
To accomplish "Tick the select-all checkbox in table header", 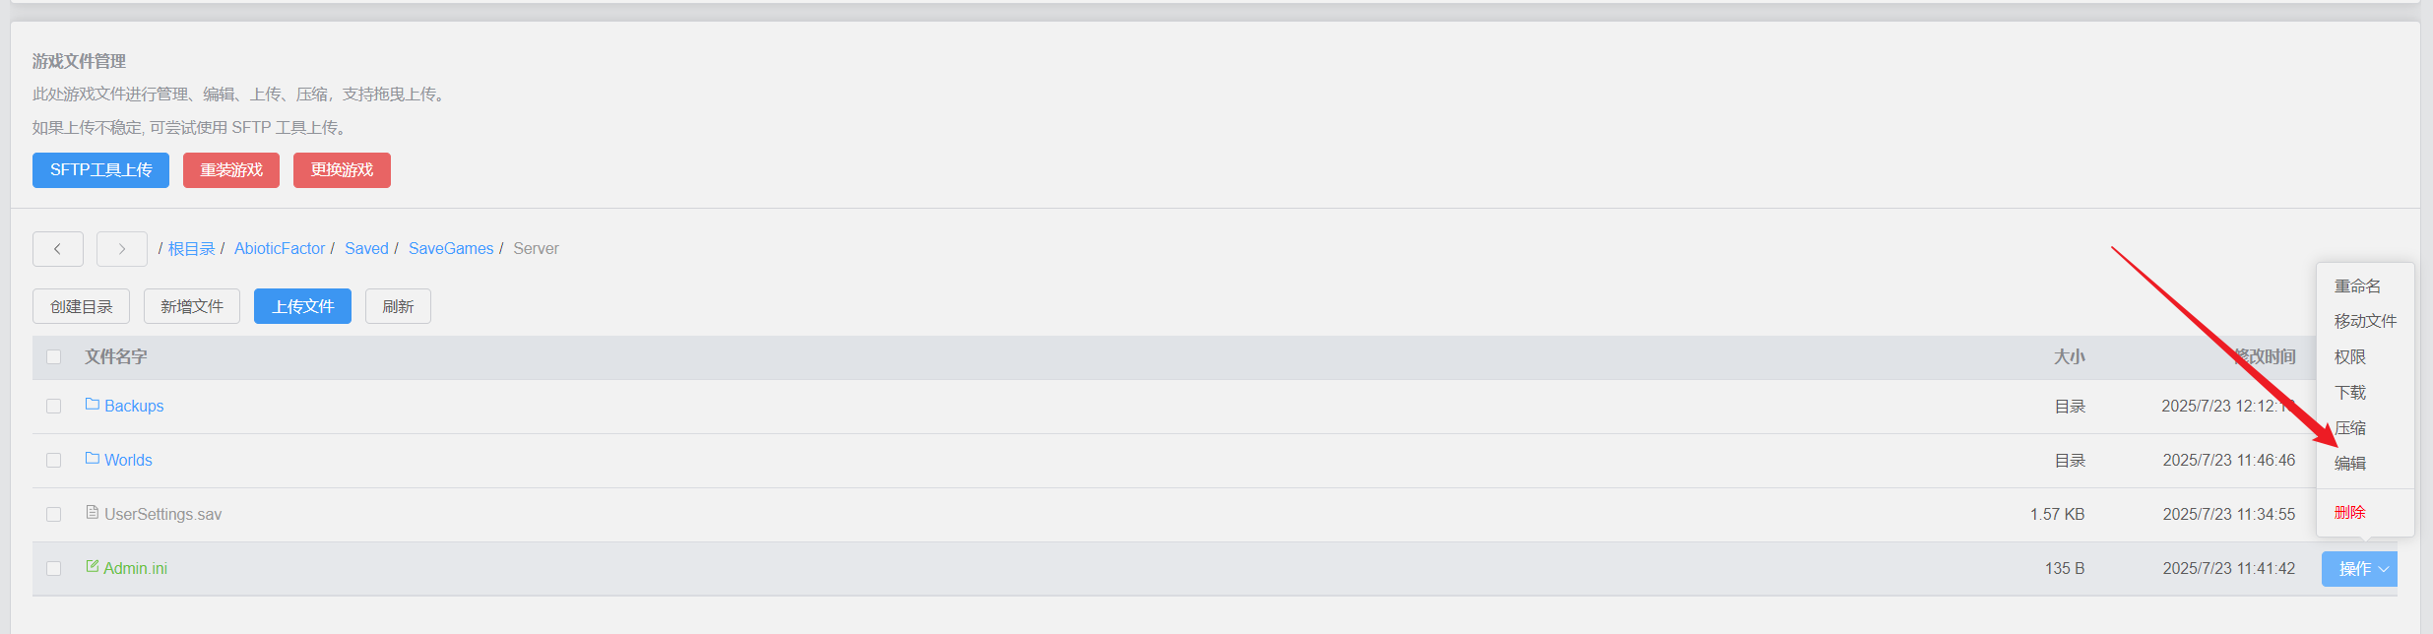I will tap(54, 357).
